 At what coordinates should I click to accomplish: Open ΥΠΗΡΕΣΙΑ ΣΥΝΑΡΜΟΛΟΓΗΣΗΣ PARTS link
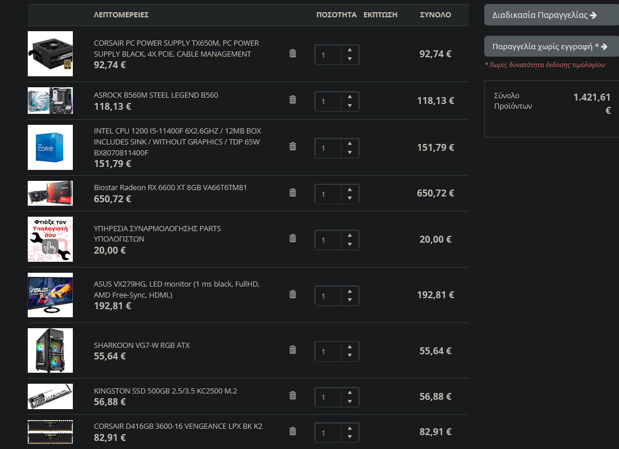(x=158, y=233)
